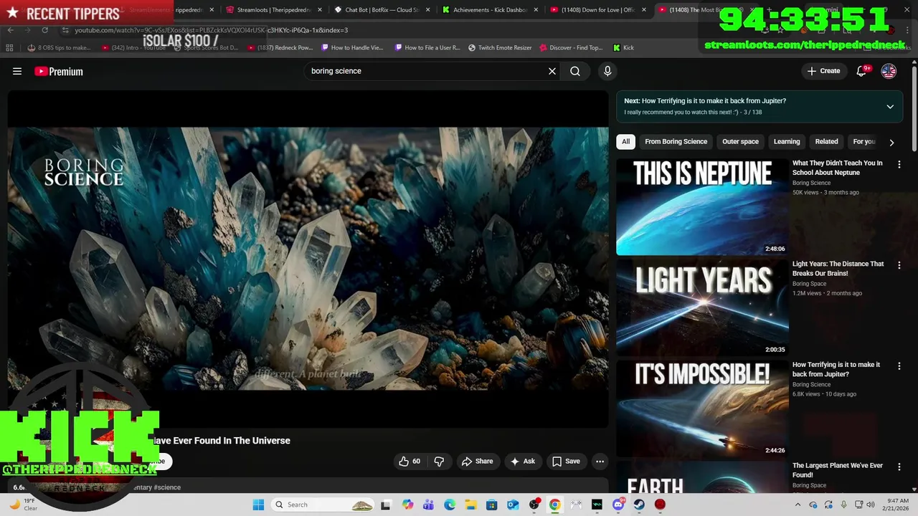
Task: Go to YouTube Premium home logo
Action: tap(59, 71)
